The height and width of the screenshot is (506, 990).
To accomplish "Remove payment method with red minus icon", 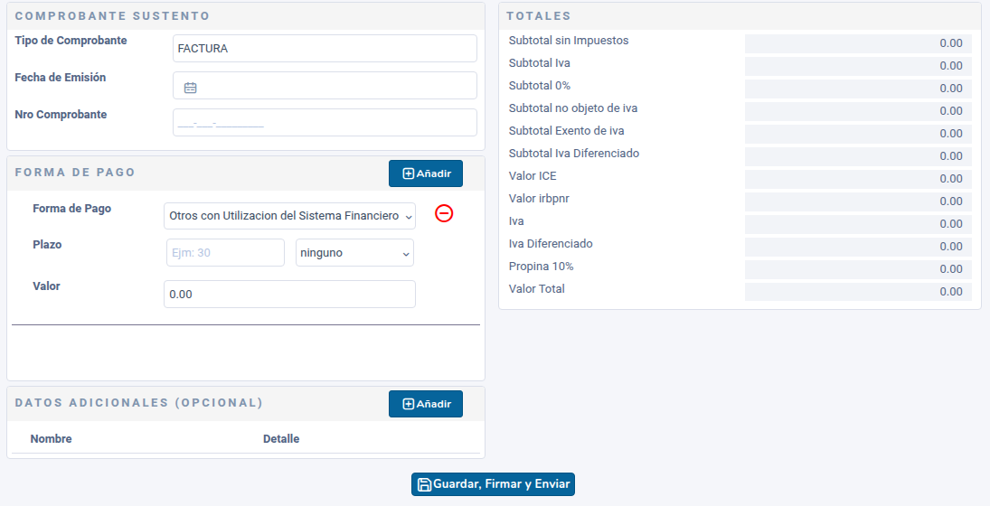I will pyautogui.click(x=444, y=214).
